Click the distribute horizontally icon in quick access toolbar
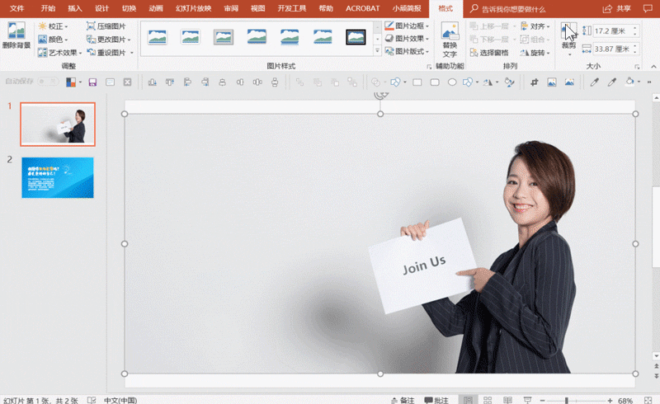 point(257,82)
